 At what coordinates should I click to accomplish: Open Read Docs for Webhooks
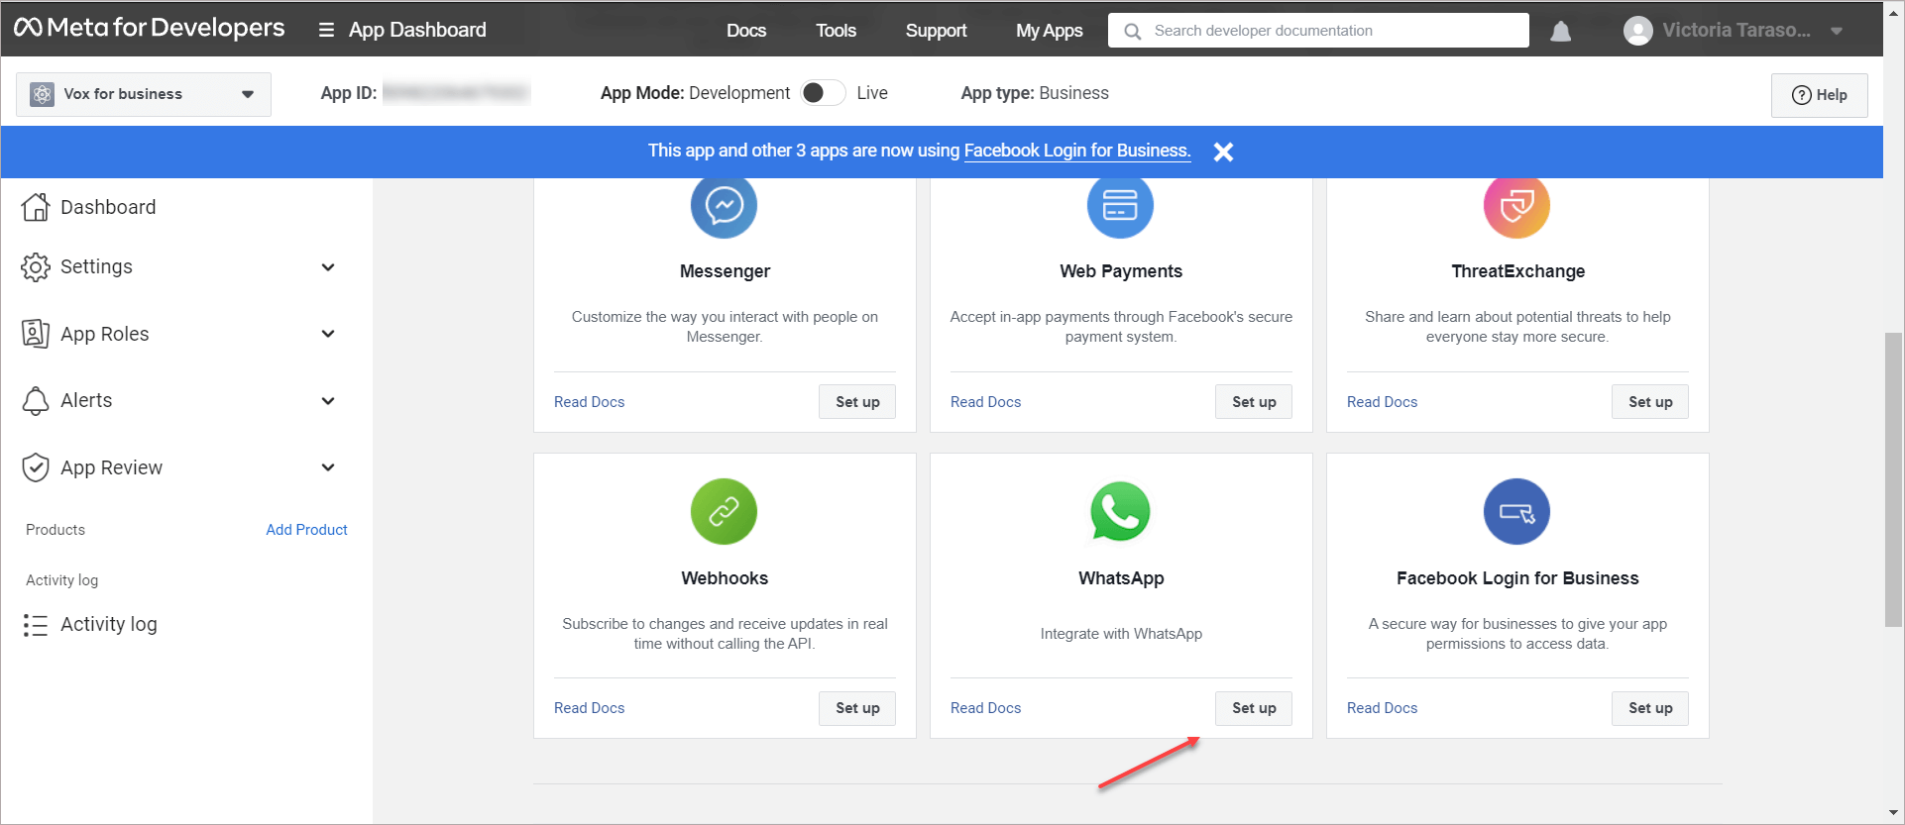[590, 708]
